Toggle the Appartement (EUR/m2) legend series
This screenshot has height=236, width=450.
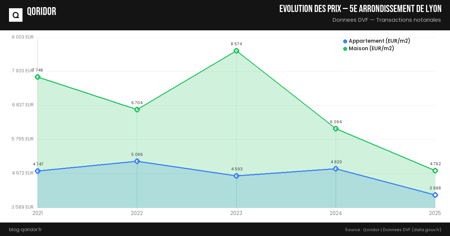379,41
